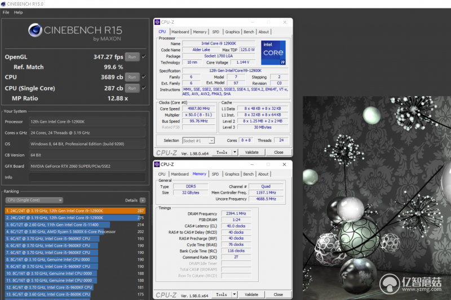Select Memory tab in lower CPU-Z window
The height and width of the screenshot is (300, 451).
click(x=200, y=174)
